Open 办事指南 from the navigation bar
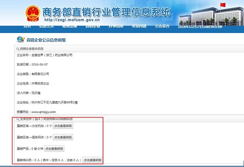 [116, 26]
